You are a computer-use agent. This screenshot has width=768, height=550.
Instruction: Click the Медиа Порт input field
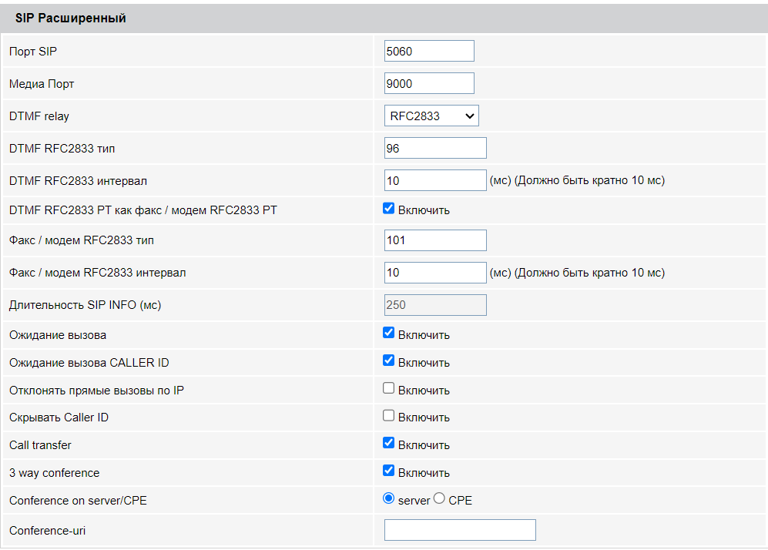pos(429,83)
